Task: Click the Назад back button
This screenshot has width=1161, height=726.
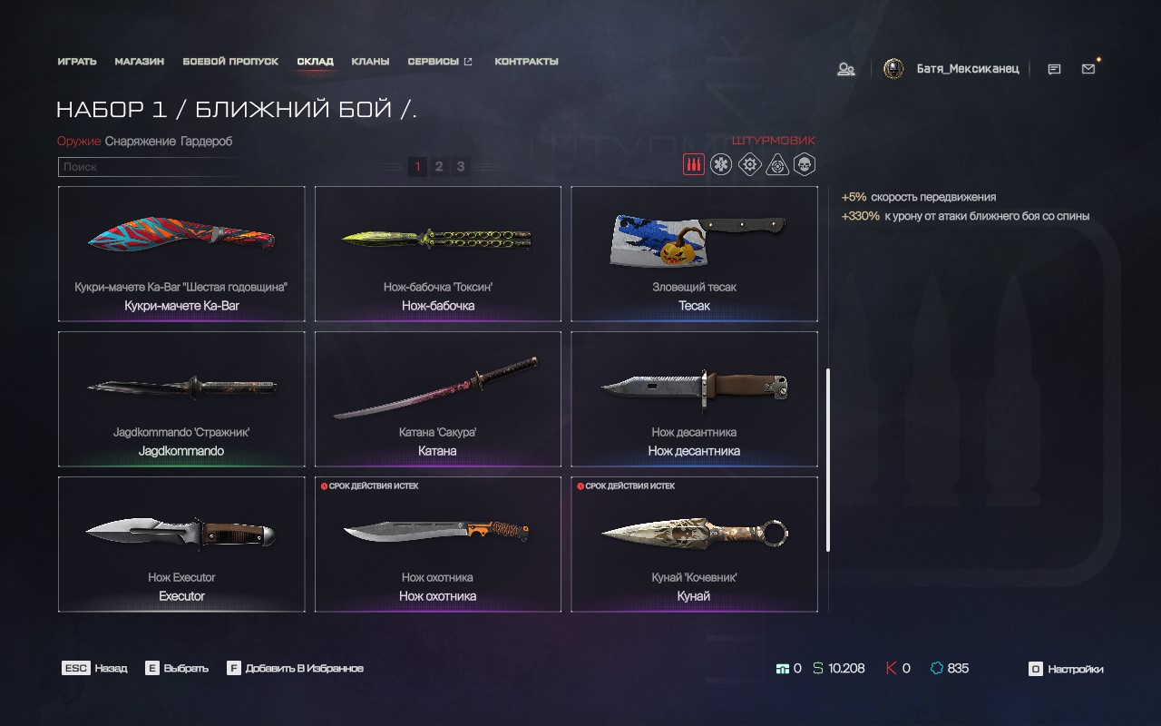Action: 94,668
